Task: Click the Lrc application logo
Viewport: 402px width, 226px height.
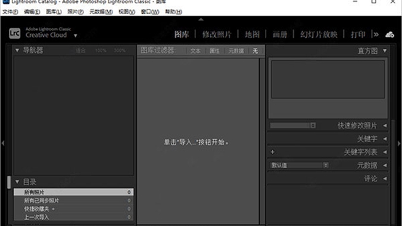Action: coord(15,33)
